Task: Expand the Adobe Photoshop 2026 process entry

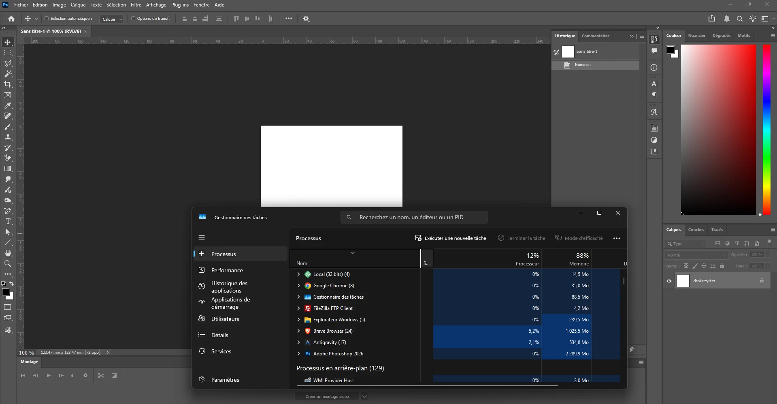Action: (299, 354)
